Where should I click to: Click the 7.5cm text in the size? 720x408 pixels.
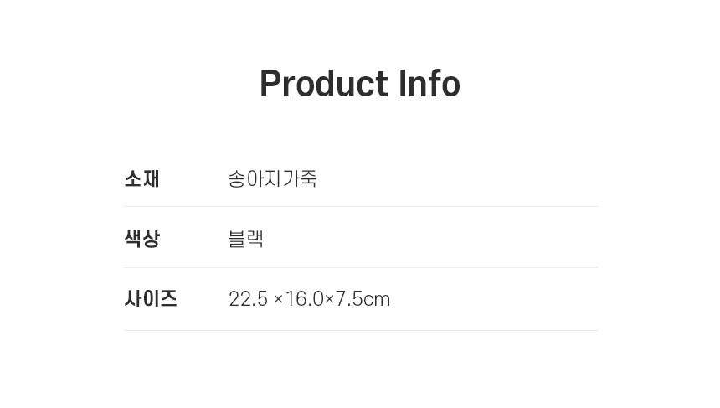point(363,299)
